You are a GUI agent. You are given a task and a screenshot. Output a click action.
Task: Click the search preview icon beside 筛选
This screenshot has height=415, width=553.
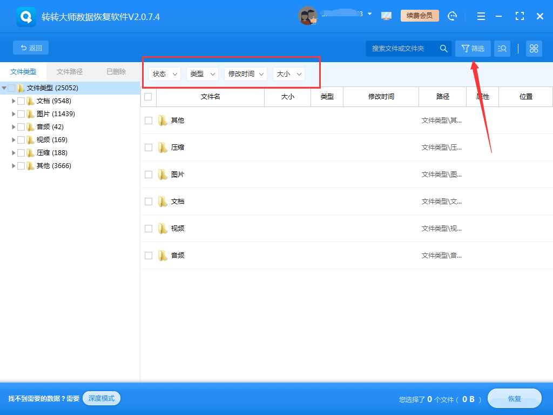(x=502, y=48)
